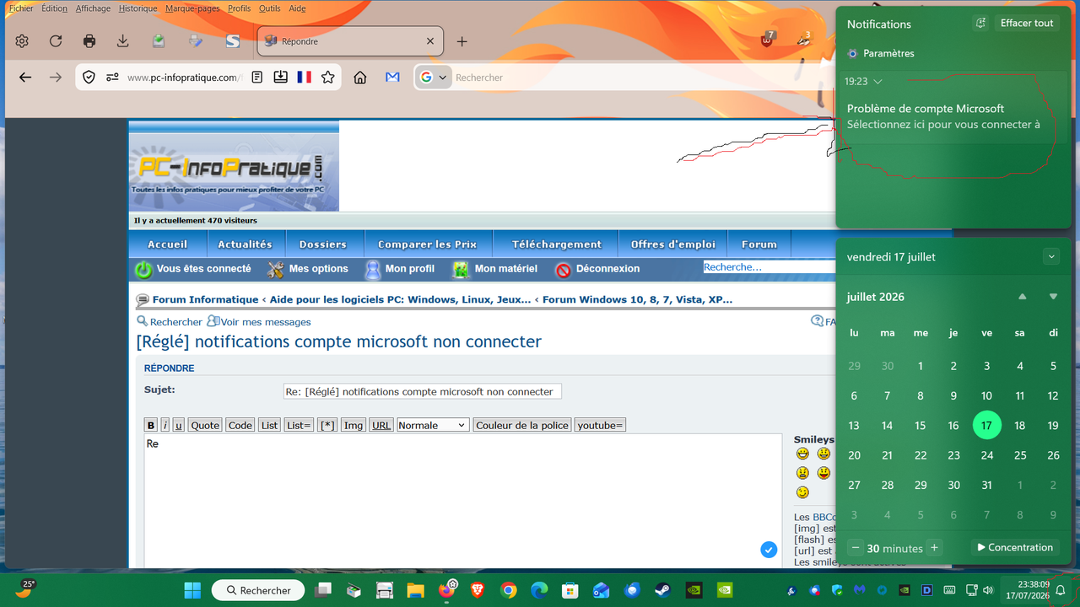Go to next month in calendar
The width and height of the screenshot is (1080, 607).
tap(1053, 297)
